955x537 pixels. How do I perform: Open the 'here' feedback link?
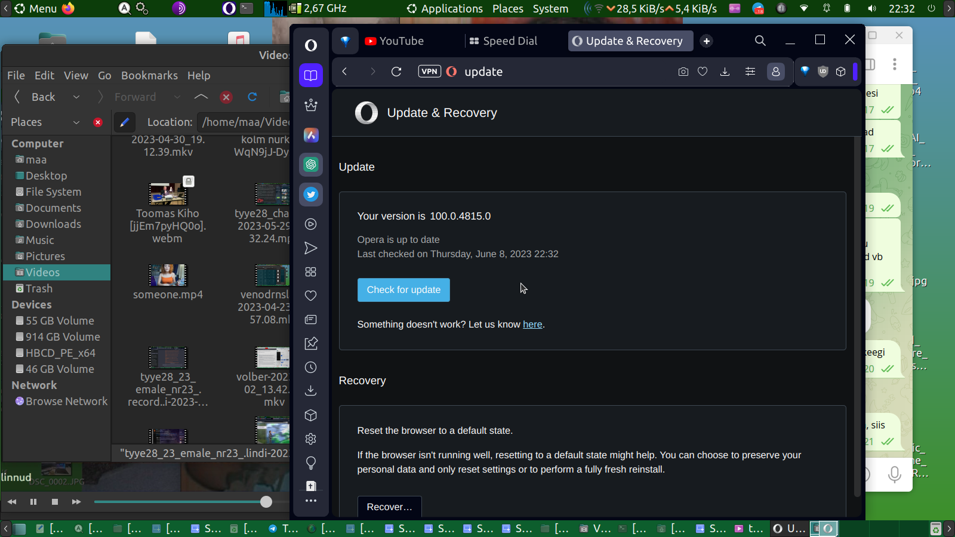(x=532, y=325)
